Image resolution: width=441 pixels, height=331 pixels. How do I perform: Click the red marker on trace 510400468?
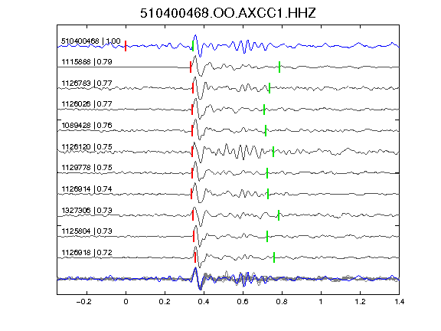pos(126,46)
